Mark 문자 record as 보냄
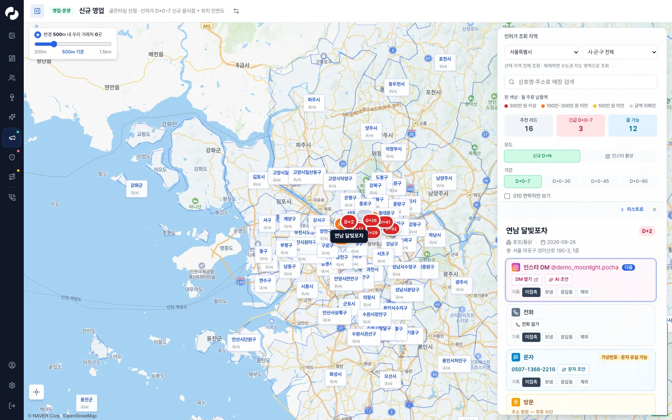Screen dimensions: 672x420 (549, 382)
